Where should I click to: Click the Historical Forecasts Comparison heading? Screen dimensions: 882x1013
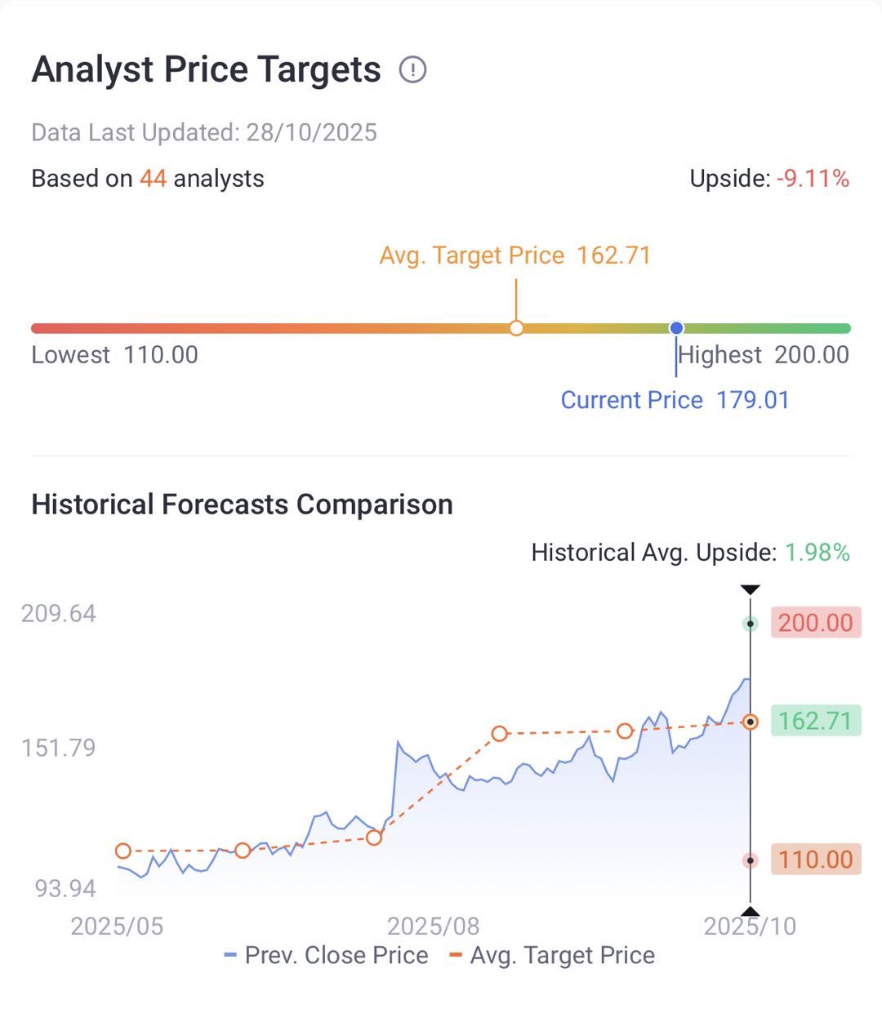pyautogui.click(x=242, y=504)
